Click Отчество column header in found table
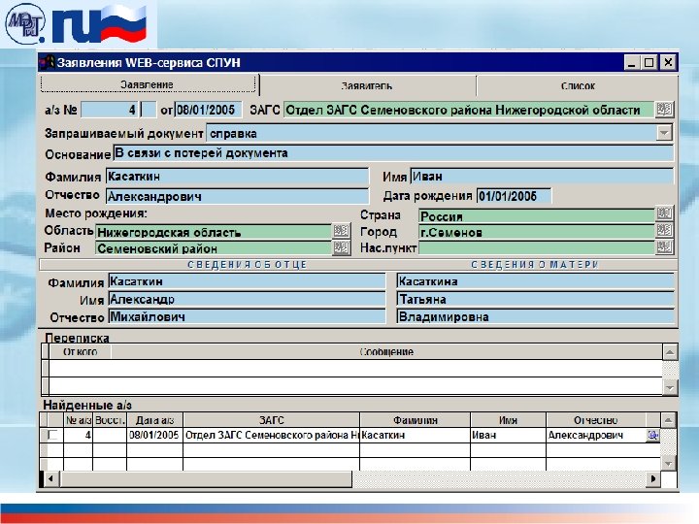The width and height of the screenshot is (699, 524). coord(596,420)
